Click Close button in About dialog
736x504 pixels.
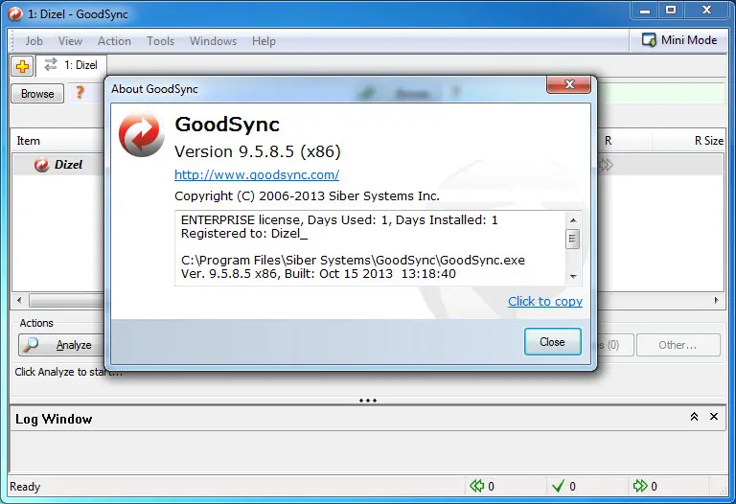coord(552,342)
